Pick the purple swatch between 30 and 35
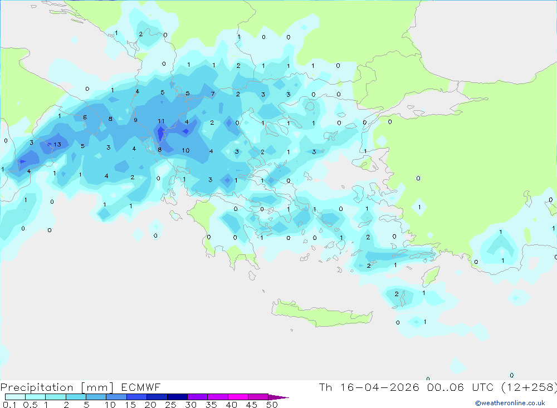The height and width of the screenshot is (408, 557). click(197, 397)
